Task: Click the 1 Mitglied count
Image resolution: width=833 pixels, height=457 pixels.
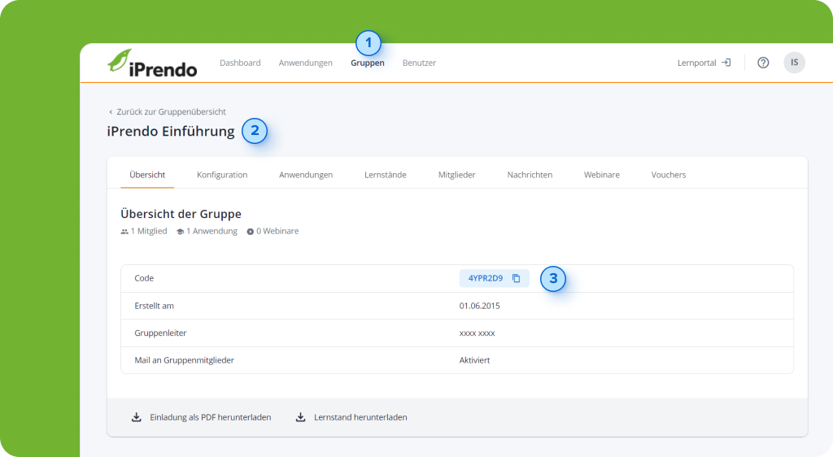Action: pos(149,232)
